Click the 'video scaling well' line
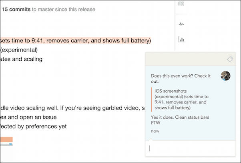 tap(72, 108)
